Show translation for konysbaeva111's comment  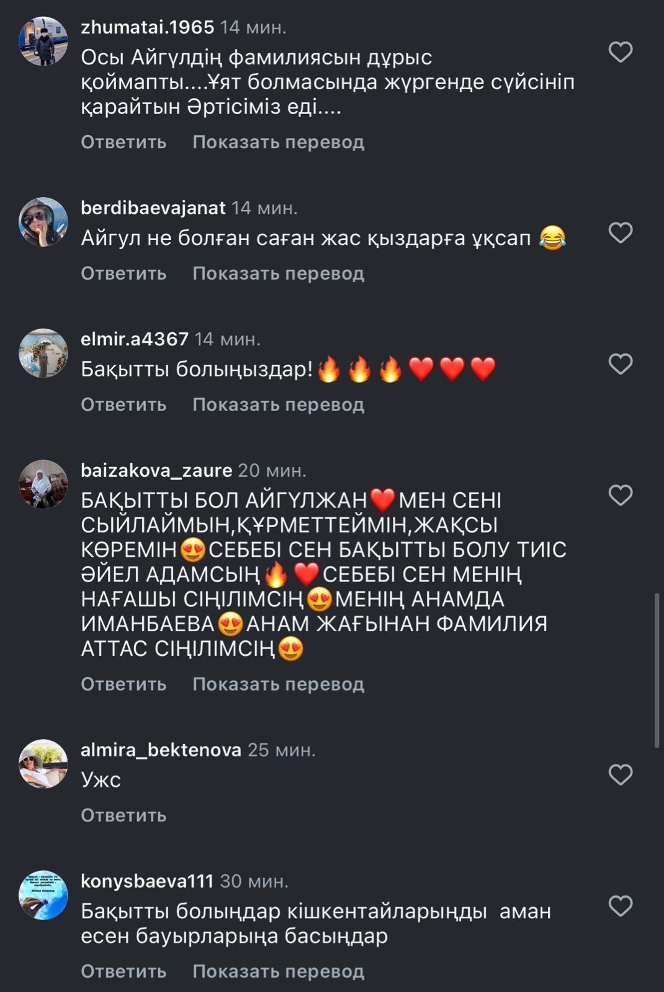pyautogui.click(x=278, y=972)
